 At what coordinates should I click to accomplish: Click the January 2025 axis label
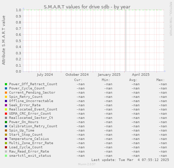click(109, 75)
